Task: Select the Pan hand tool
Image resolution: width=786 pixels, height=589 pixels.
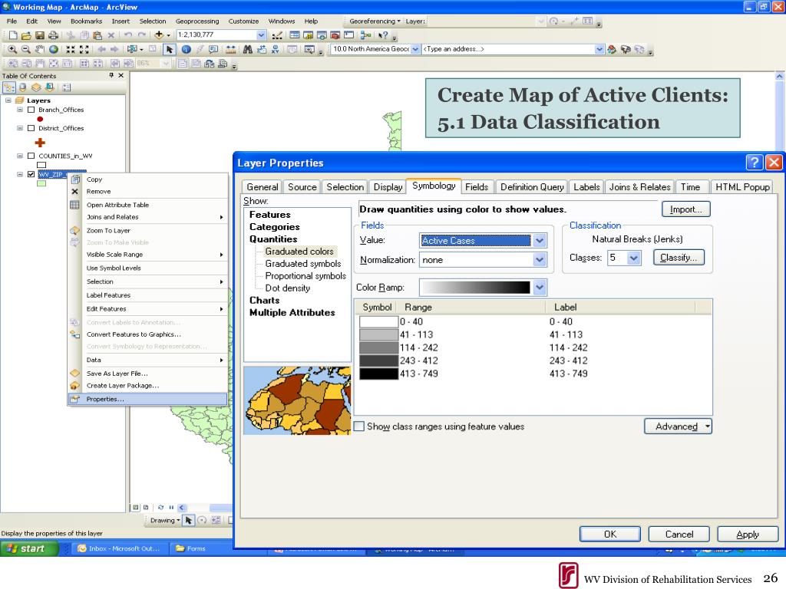Action: 40,49
